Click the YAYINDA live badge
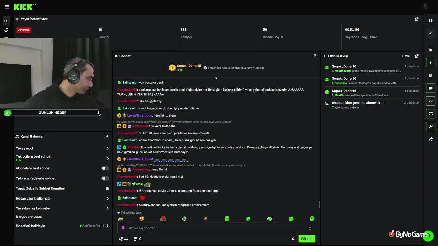Screen dimensions: 438x246 [x=24, y=30]
